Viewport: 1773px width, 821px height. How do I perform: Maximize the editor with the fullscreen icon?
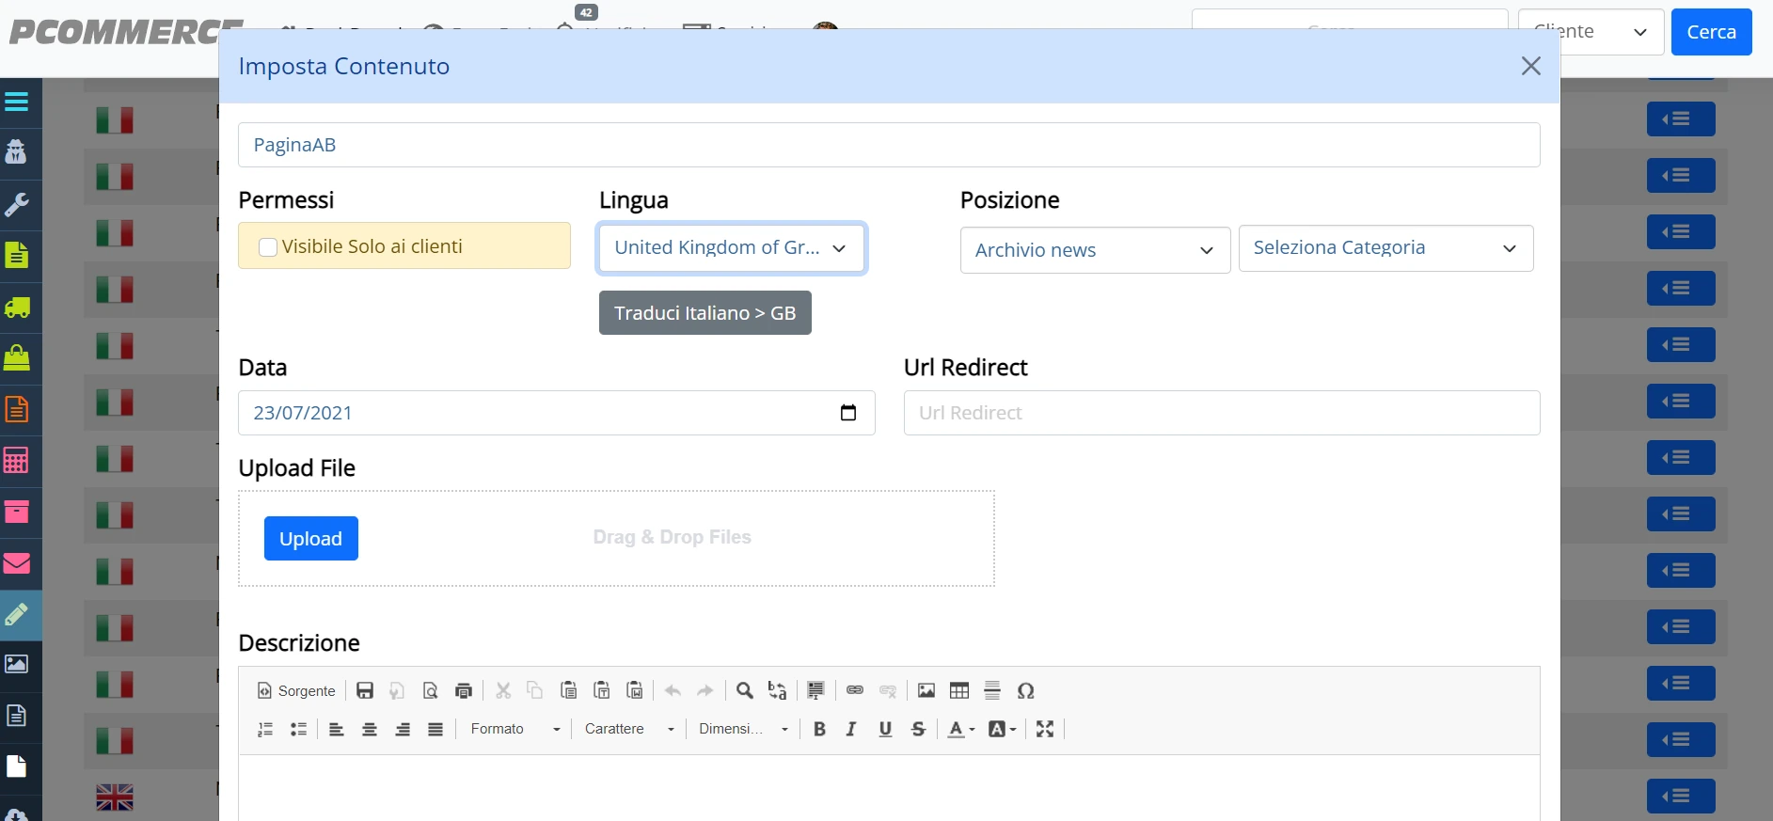tap(1044, 729)
